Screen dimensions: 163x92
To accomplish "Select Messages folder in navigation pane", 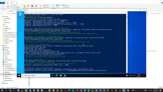I will (7, 39).
